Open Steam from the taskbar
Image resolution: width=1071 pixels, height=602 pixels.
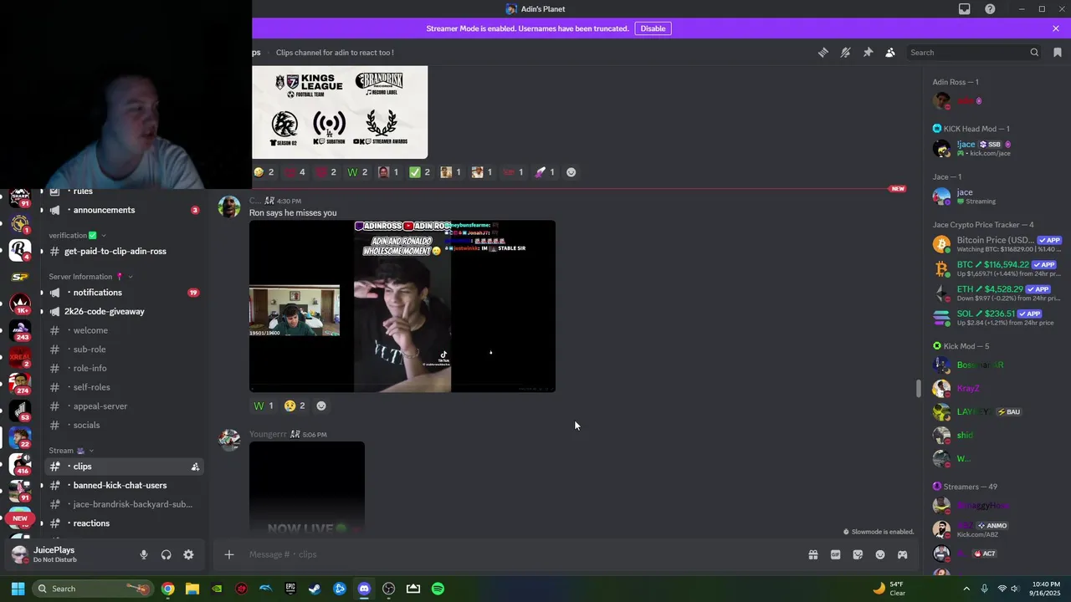pyautogui.click(x=315, y=589)
